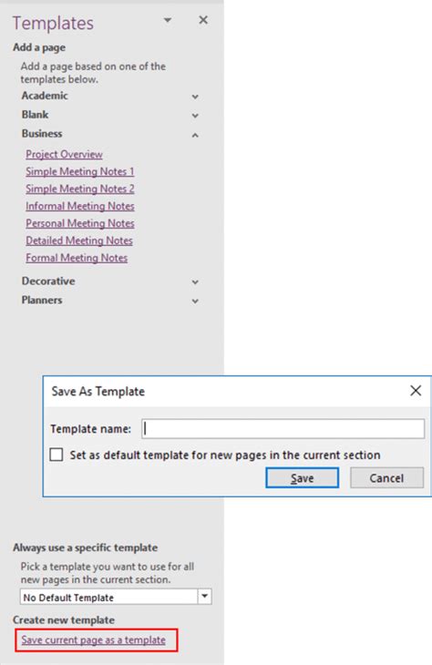Click the Save button
The height and width of the screenshot is (665, 432).
click(x=303, y=478)
